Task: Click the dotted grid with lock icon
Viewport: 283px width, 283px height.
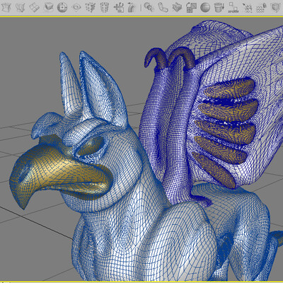Action: point(261,7)
